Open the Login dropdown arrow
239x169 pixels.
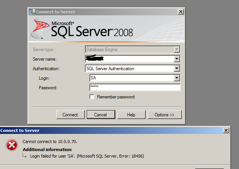pyautogui.click(x=177, y=78)
